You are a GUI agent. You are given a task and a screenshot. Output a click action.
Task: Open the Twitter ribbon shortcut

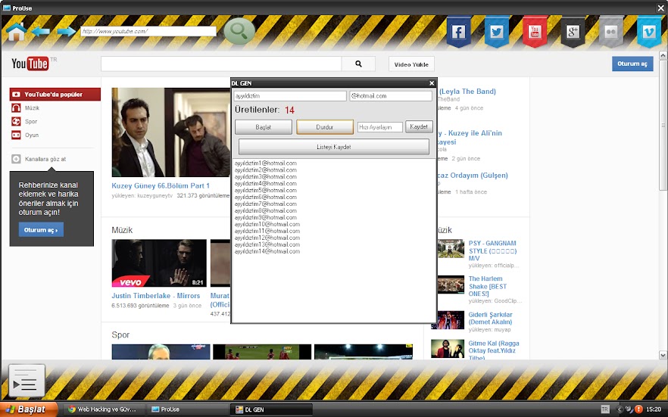[x=496, y=32]
